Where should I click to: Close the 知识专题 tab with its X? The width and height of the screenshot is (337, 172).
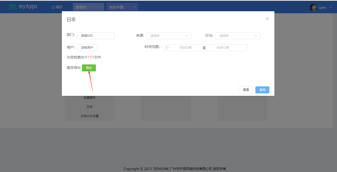(135, 7)
